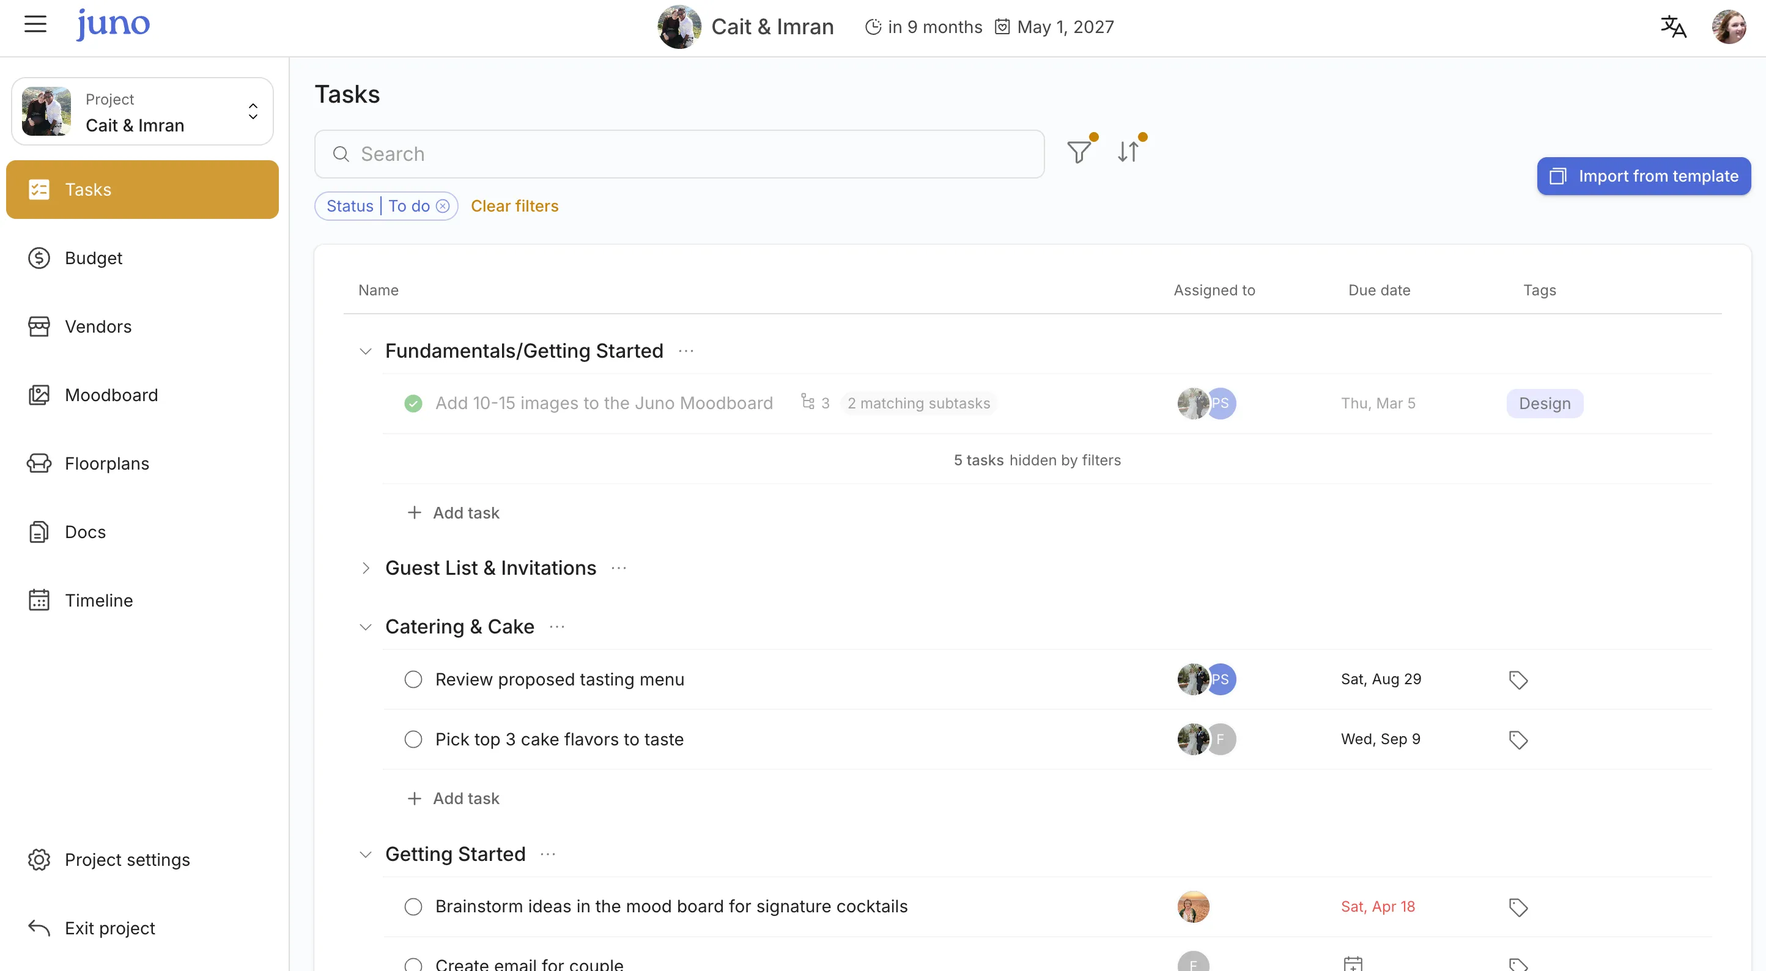Open assignees for Pick top 3 cake flavors
This screenshot has width=1766, height=971.
click(1206, 739)
